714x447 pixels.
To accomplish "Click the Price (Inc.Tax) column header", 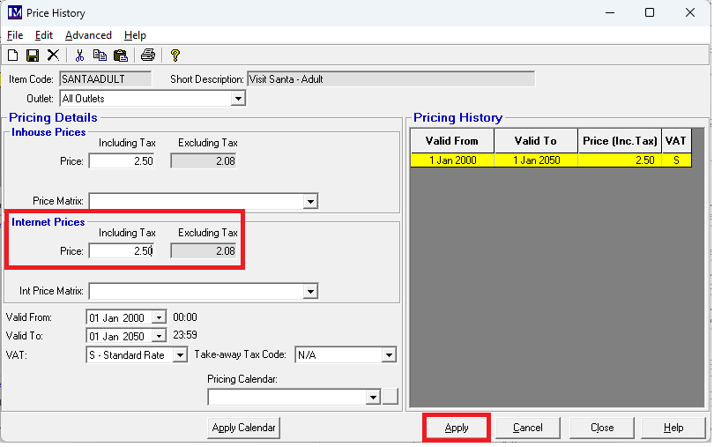I will [x=620, y=141].
